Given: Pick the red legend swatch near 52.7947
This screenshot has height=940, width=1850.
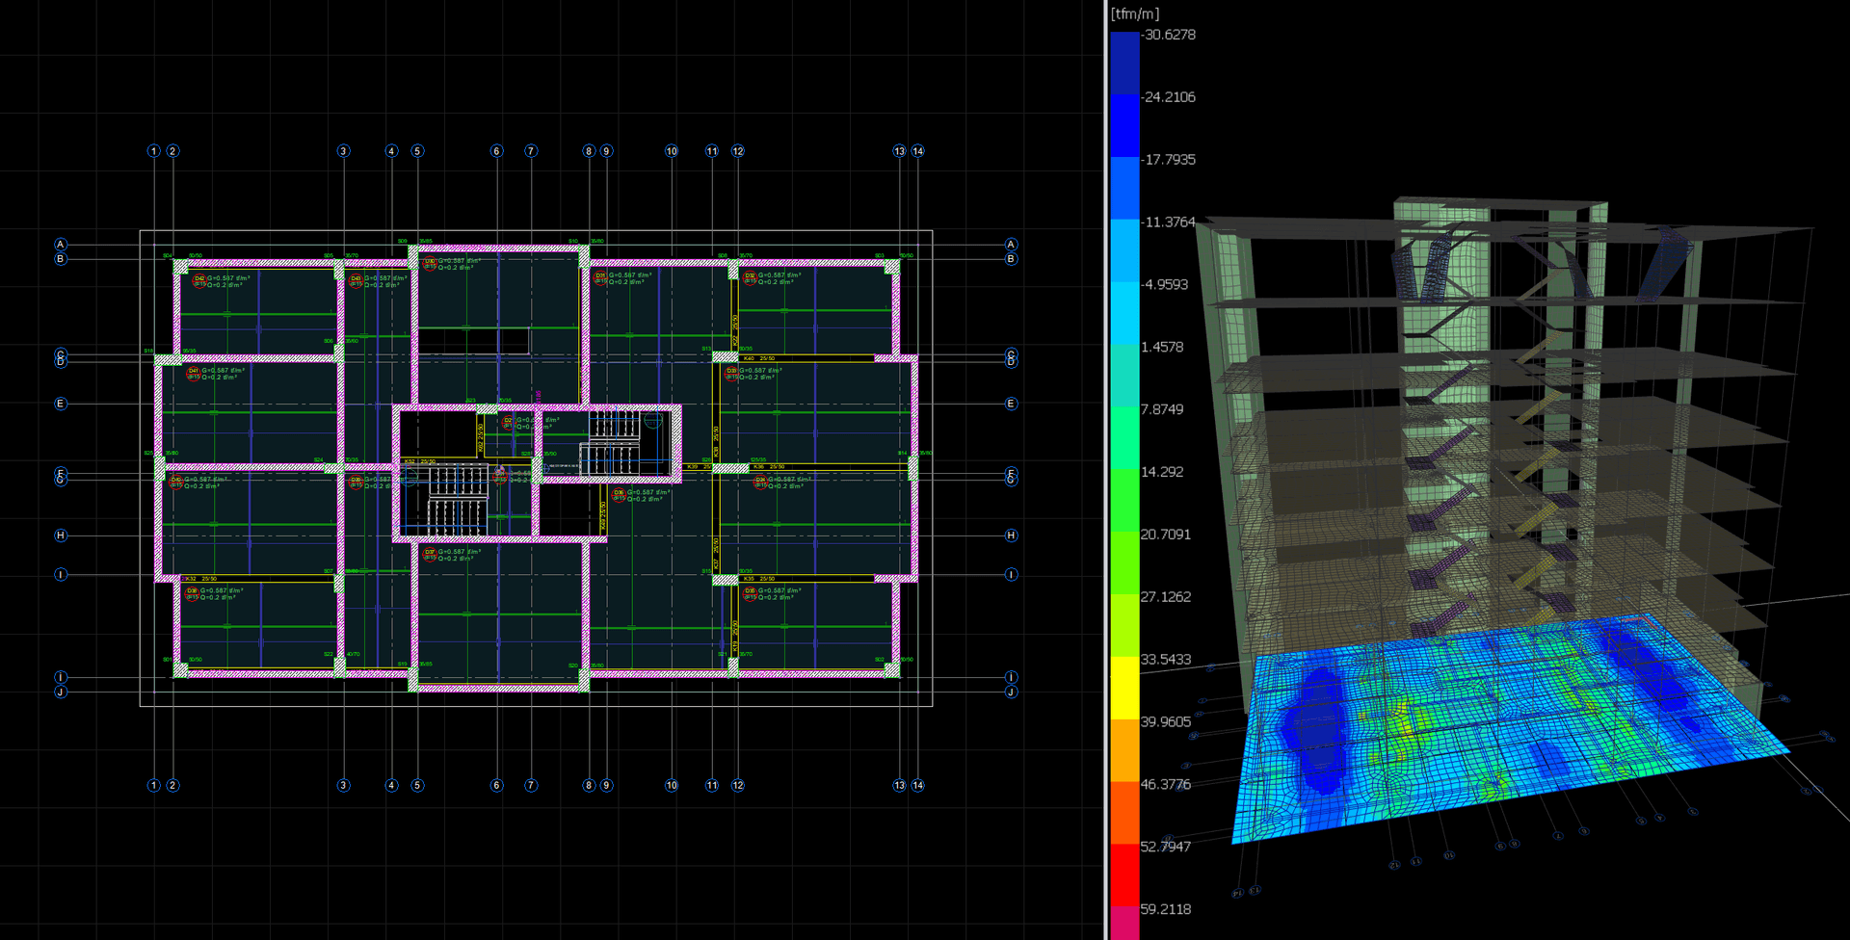Looking at the screenshot, I should (x=1124, y=875).
